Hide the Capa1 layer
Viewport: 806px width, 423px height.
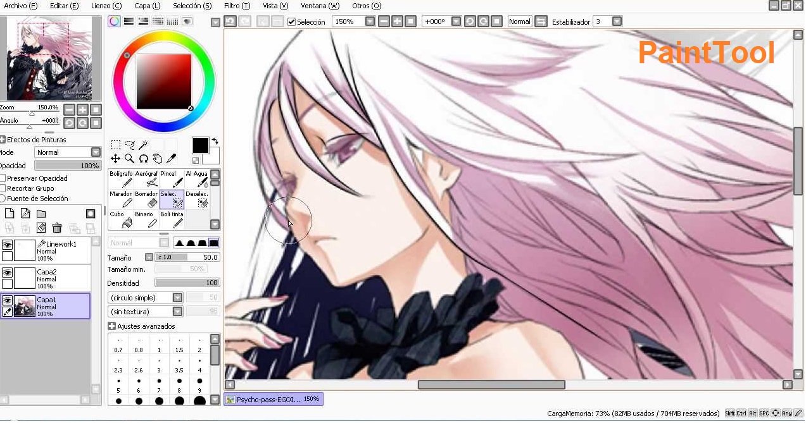pos(7,300)
